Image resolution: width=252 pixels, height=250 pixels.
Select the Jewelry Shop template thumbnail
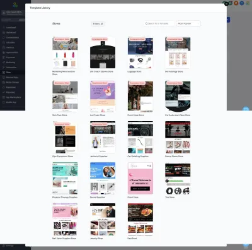pyautogui.click(x=103, y=219)
